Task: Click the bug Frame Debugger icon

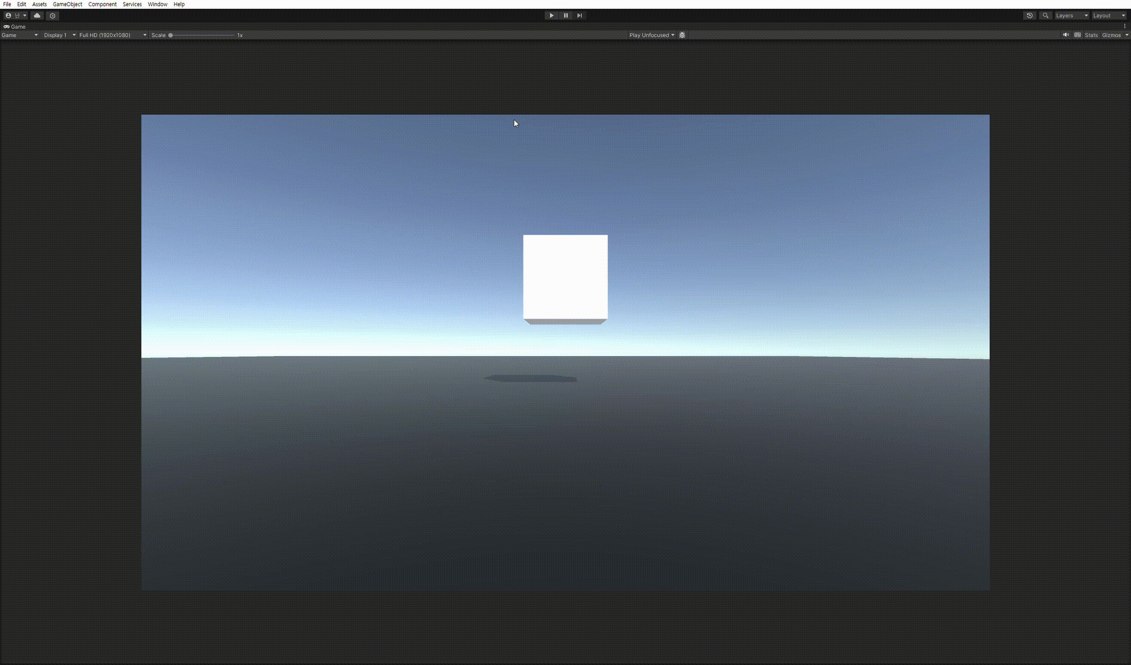Action: (x=682, y=35)
